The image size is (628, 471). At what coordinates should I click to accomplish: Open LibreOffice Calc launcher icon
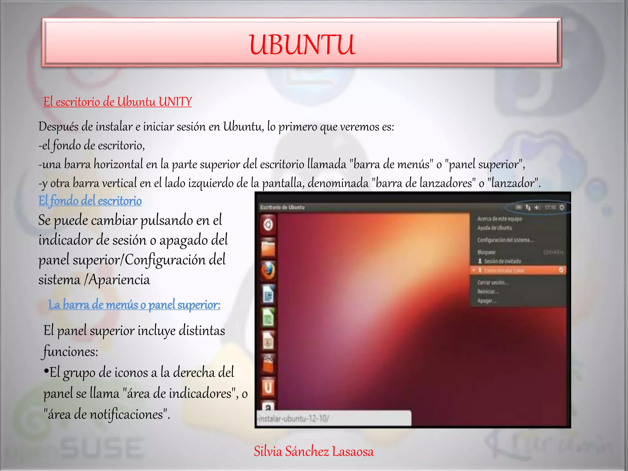pyautogui.click(x=268, y=318)
